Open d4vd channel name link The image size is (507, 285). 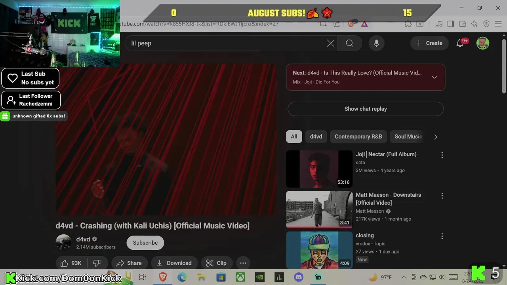[x=83, y=239]
